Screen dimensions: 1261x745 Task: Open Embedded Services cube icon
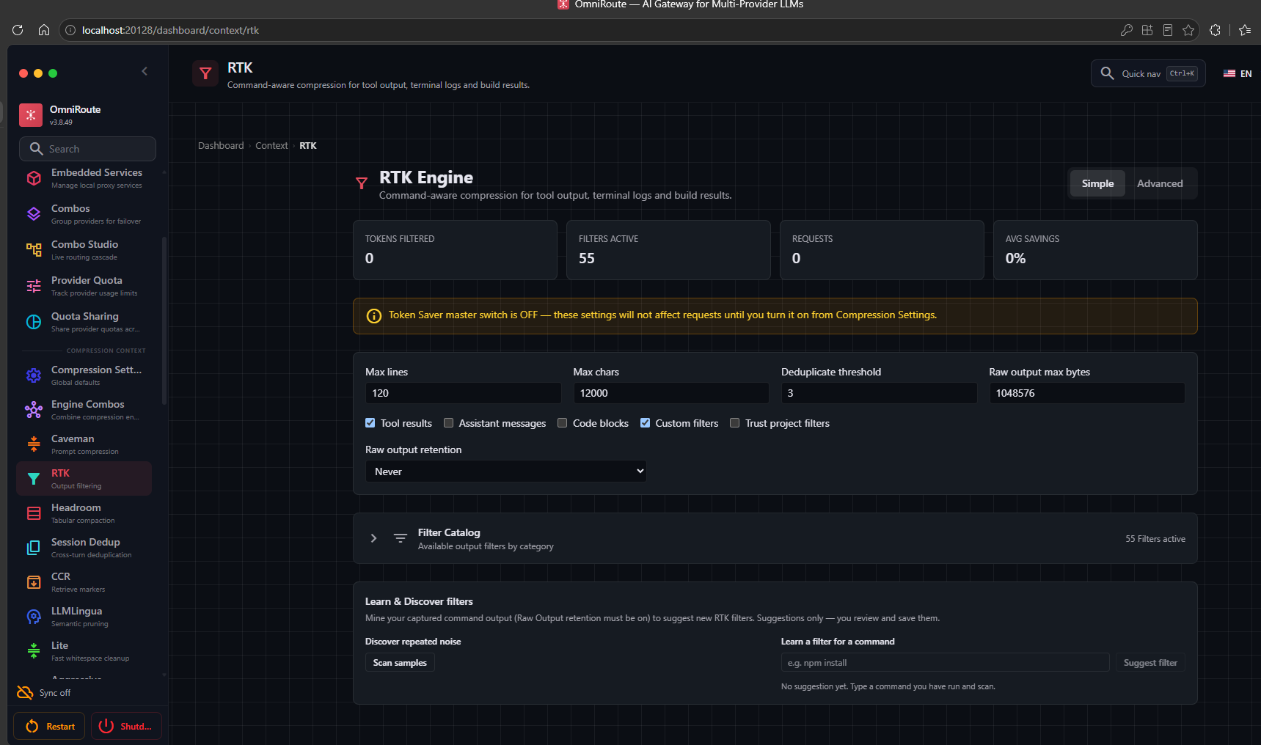[x=34, y=178]
